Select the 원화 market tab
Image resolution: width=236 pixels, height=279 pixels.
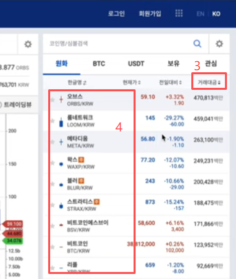tap(62, 64)
